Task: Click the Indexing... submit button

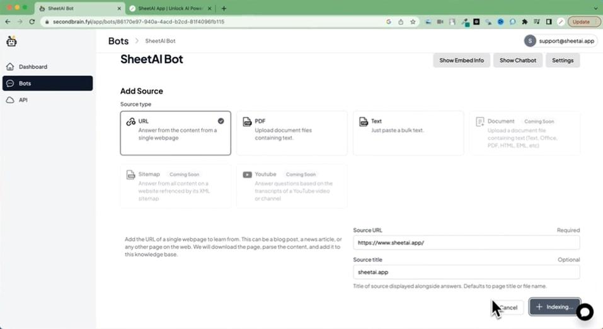Action: [x=554, y=307]
